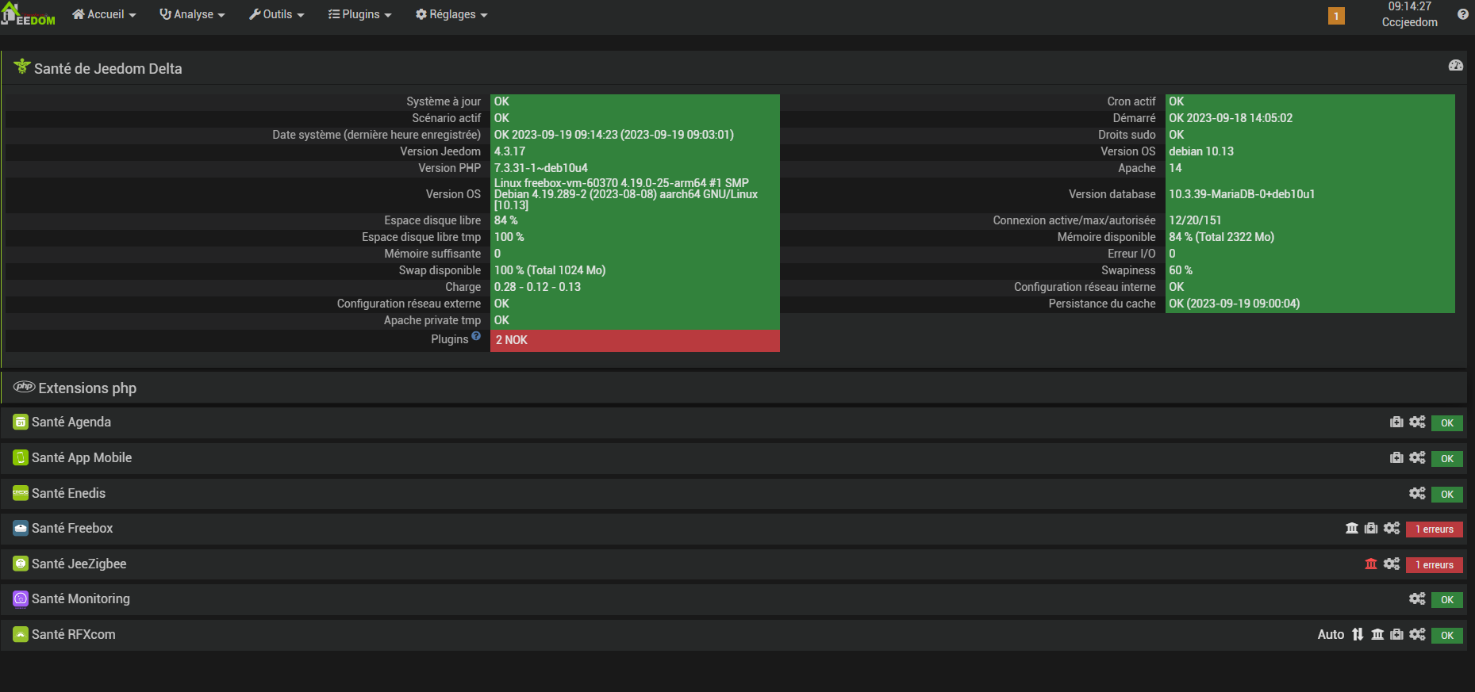
Task: Click the red 1 erreurs badge for Freebox
Action: click(x=1435, y=530)
